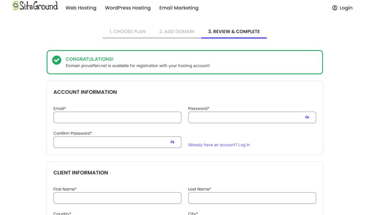Switch to the Choose Plan step
Screen dimensions: 376x215
[127, 32]
